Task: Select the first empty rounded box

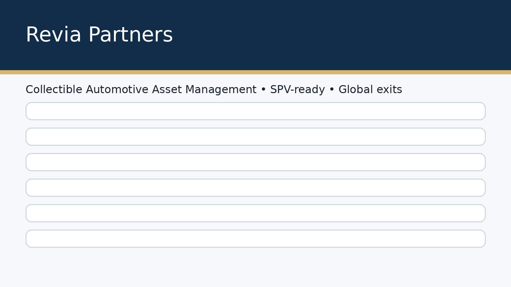Action: click(256, 111)
